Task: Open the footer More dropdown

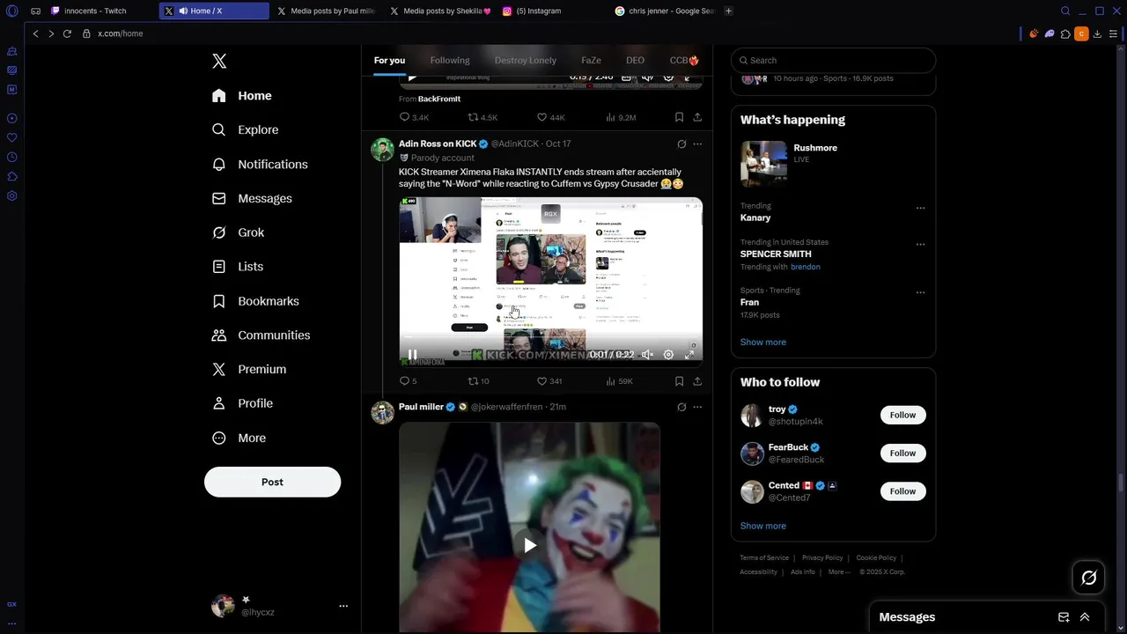Action: (x=839, y=572)
